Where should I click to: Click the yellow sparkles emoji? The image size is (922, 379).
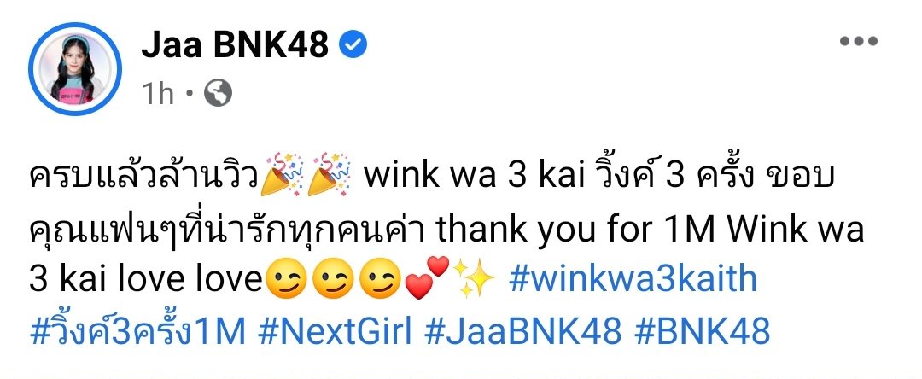[474, 278]
